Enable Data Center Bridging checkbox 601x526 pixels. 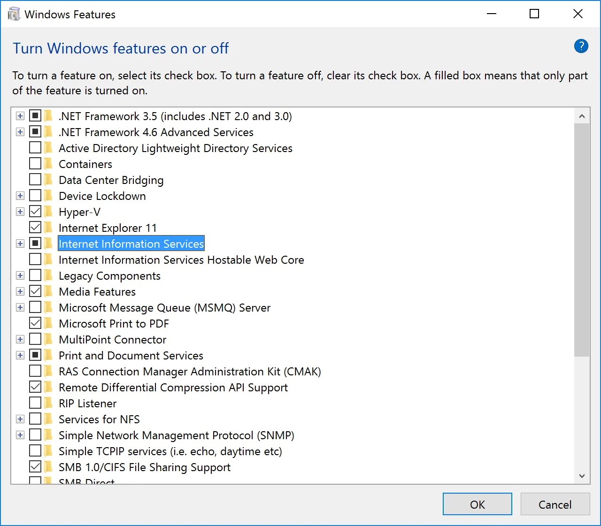click(x=35, y=179)
